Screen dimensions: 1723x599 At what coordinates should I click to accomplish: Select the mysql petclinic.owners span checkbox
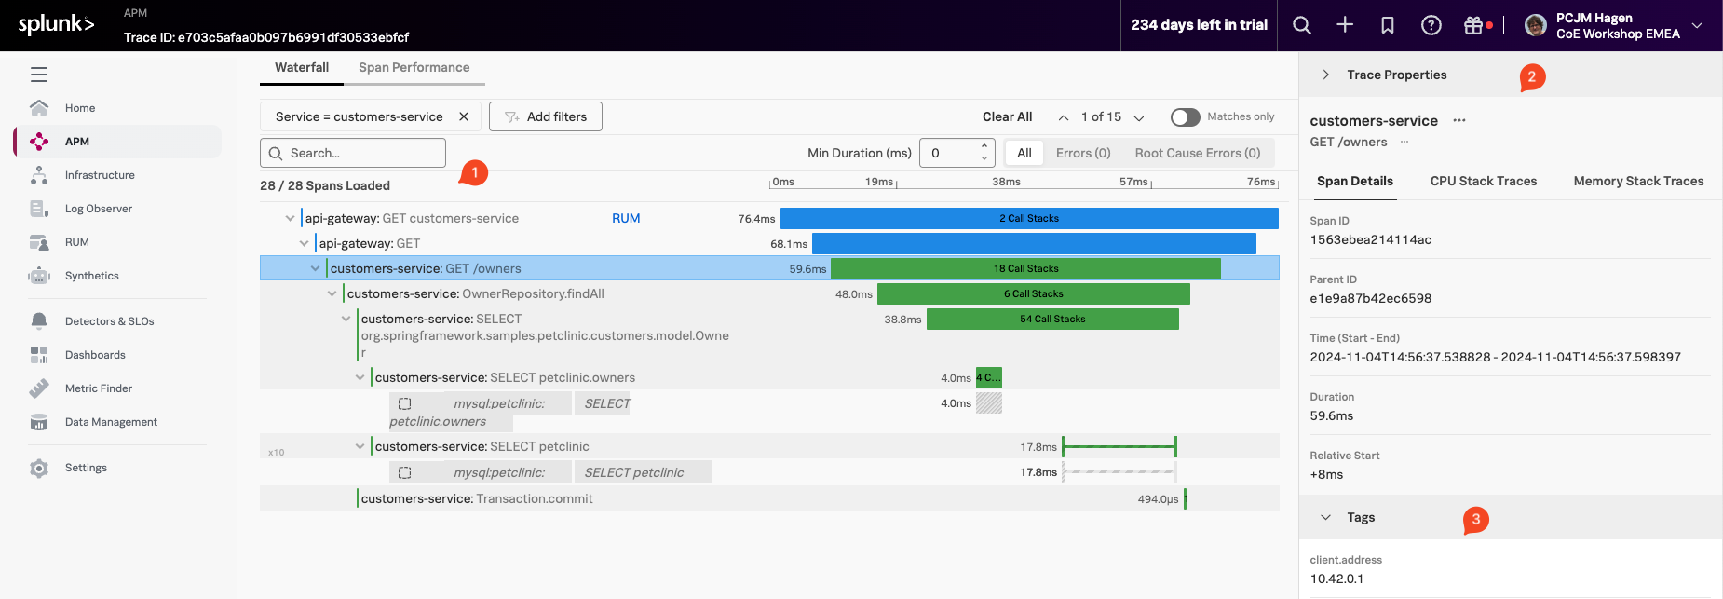click(x=404, y=403)
